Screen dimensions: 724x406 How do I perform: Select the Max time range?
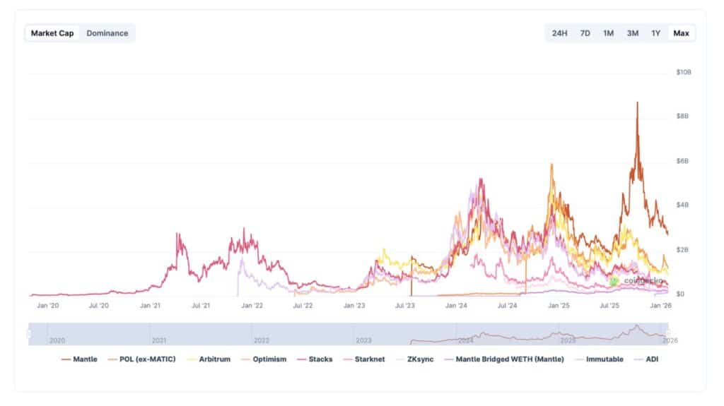click(681, 33)
